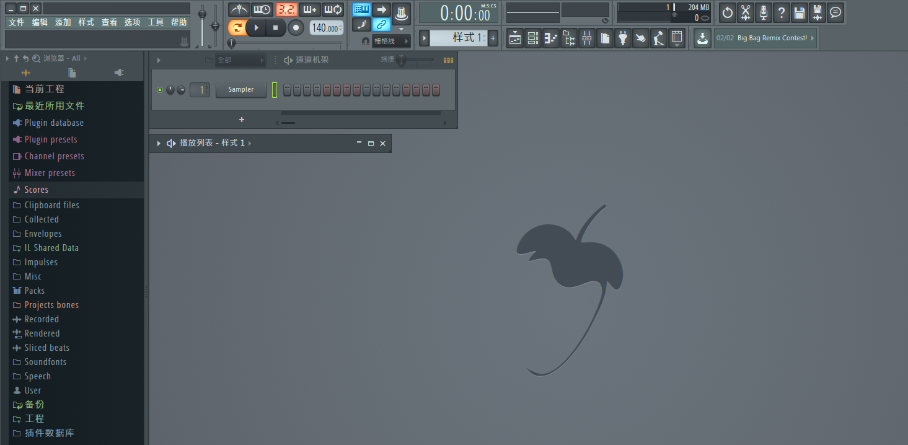Open the plugin picker plug icon
908x445 pixels.
tap(623, 38)
